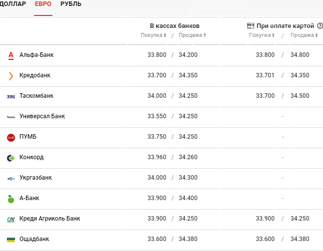Sort by Продажа in В кассах банков
Screen dimensions: 323x251
[x=192, y=35]
